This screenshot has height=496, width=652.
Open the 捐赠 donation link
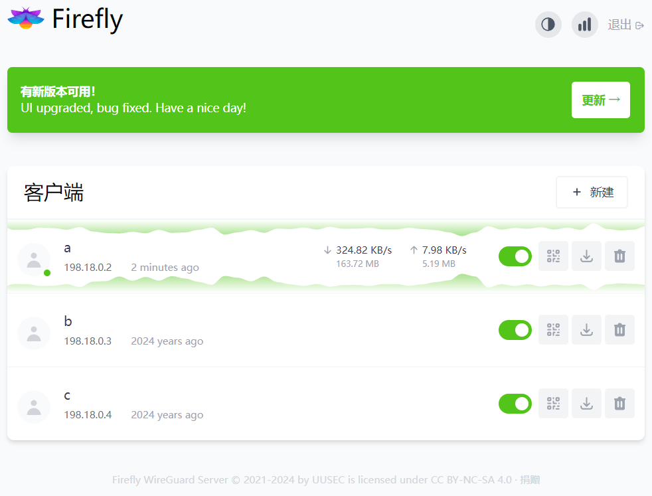coord(529,479)
